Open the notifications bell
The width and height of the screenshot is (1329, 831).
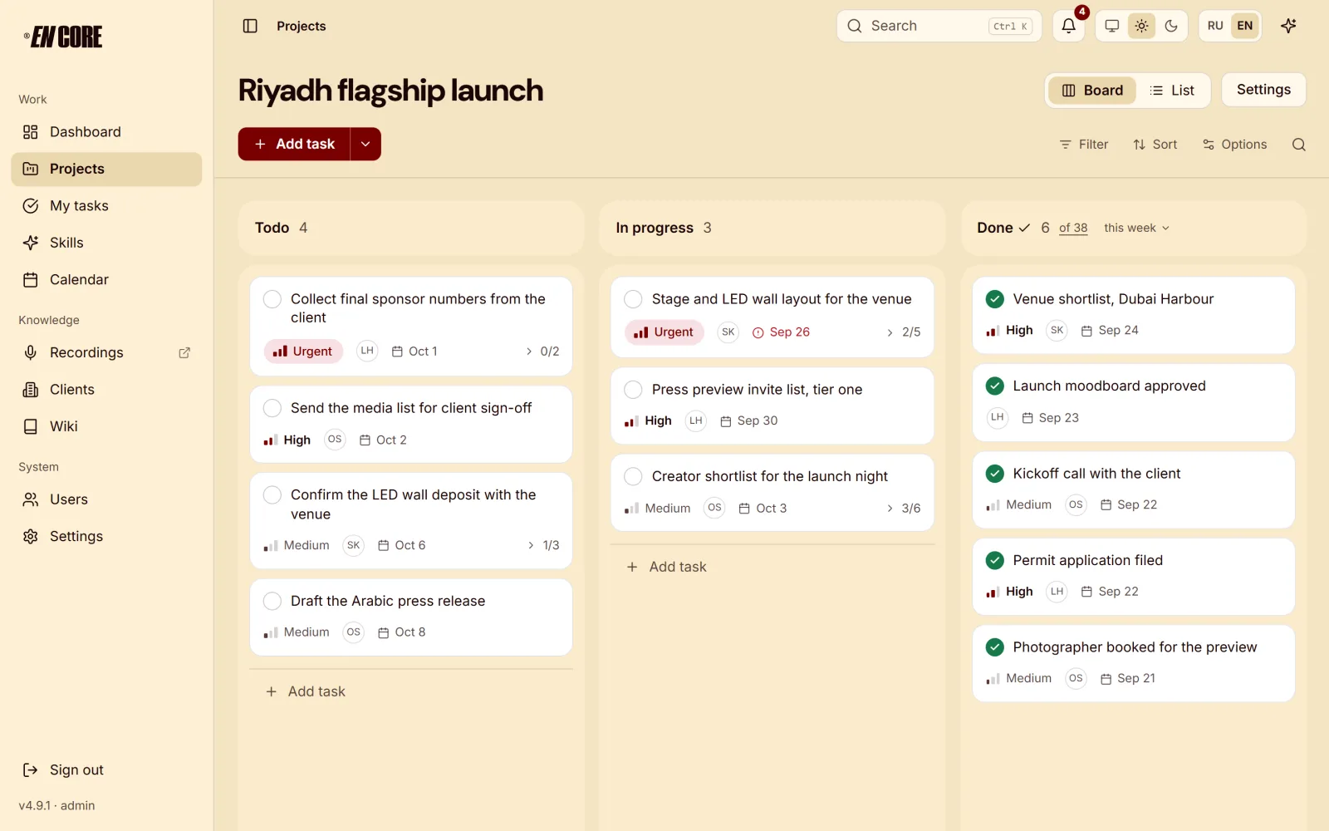[x=1069, y=26]
